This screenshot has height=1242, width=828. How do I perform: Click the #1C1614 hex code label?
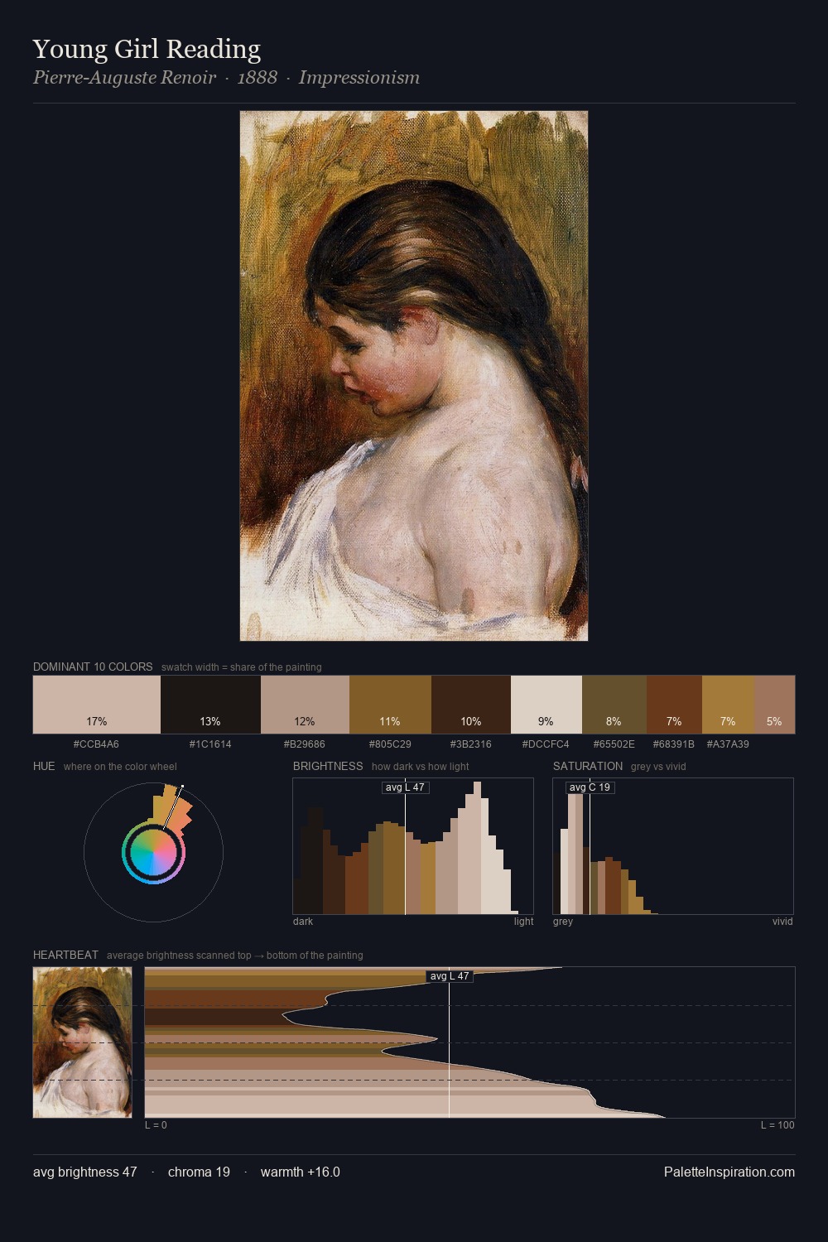pos(210,744)
